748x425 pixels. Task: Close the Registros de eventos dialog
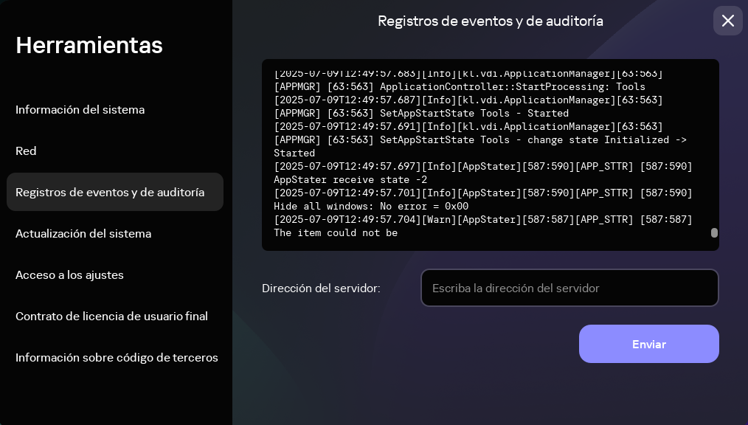728,21
